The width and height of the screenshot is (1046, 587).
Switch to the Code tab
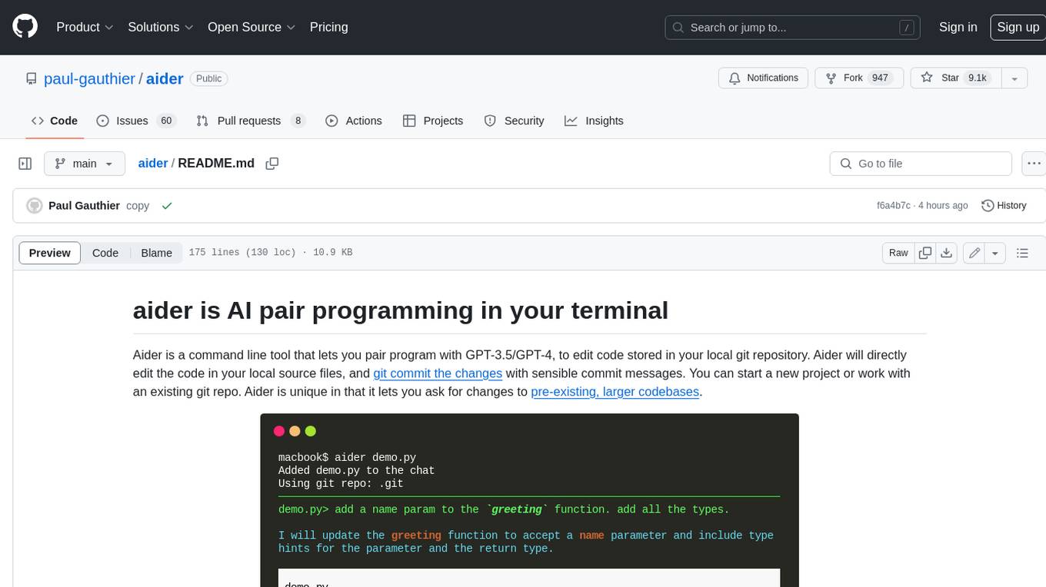tap(54, 121)
